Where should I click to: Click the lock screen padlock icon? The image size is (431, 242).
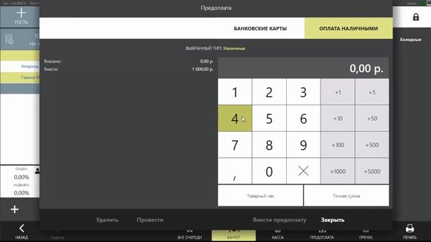pyautogui.click(x=416, y=17)
